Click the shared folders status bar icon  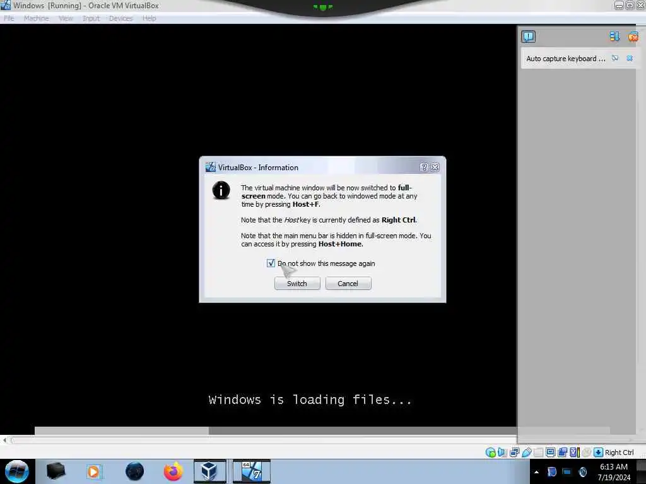[x=538, y=452]
